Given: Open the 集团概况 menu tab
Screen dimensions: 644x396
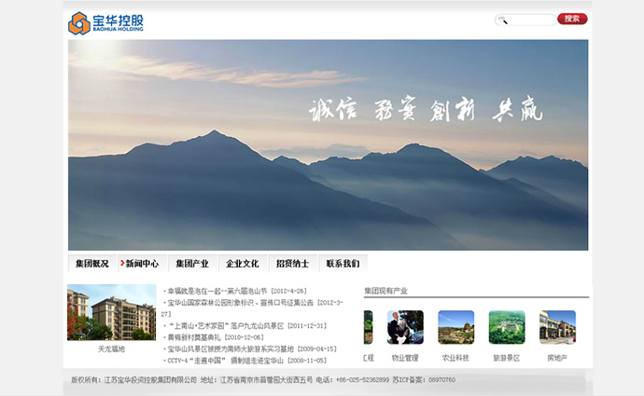Looking at the screenshot, I should click(x=92, y=264).
